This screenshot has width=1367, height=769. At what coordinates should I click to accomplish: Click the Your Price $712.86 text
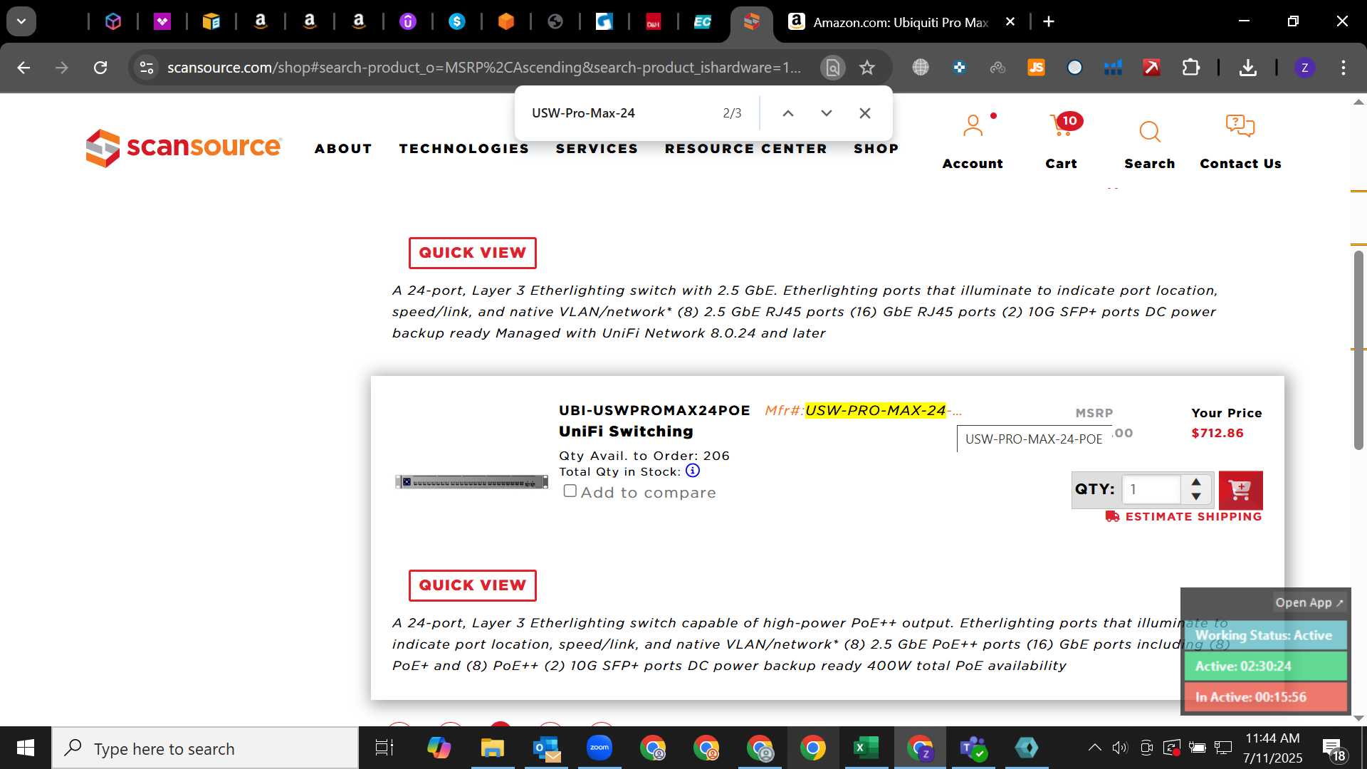[1217, 433]
